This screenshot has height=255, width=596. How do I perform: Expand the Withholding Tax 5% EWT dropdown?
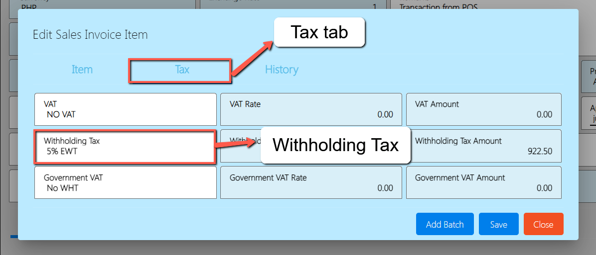tap(125, 146)
